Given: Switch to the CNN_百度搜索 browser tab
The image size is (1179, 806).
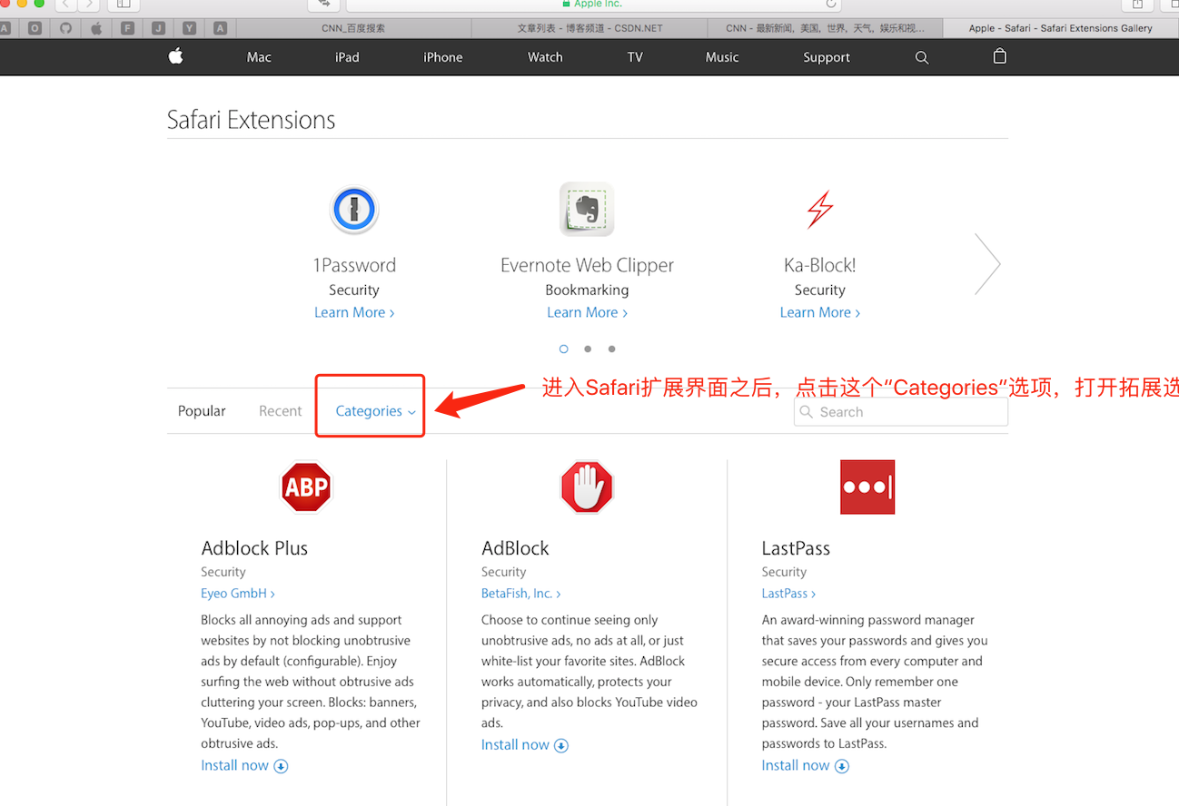Looking at the screenshot, I should (353, 28).
